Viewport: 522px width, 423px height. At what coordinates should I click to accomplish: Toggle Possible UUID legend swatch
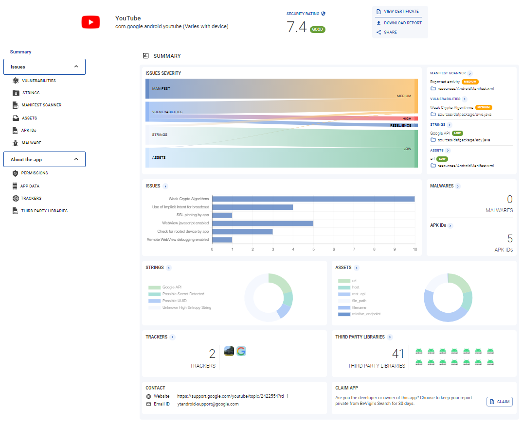pos(155,301)
